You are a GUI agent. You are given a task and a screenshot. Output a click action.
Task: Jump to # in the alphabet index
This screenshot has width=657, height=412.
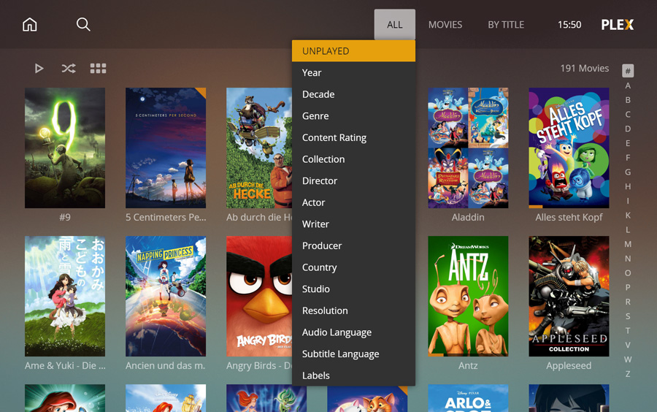point(628,71)
